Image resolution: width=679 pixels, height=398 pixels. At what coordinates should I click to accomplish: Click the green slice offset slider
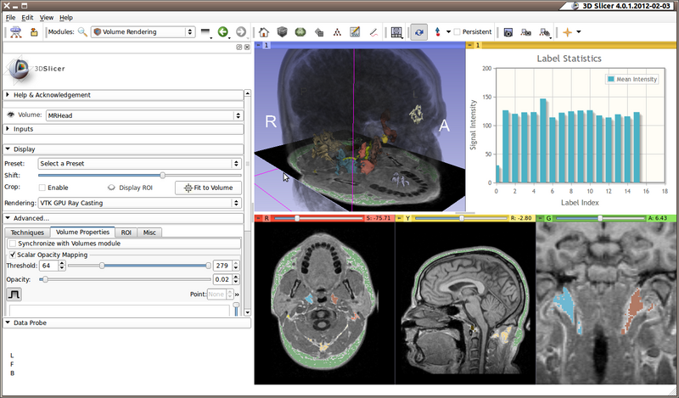[x=600, y=218]
